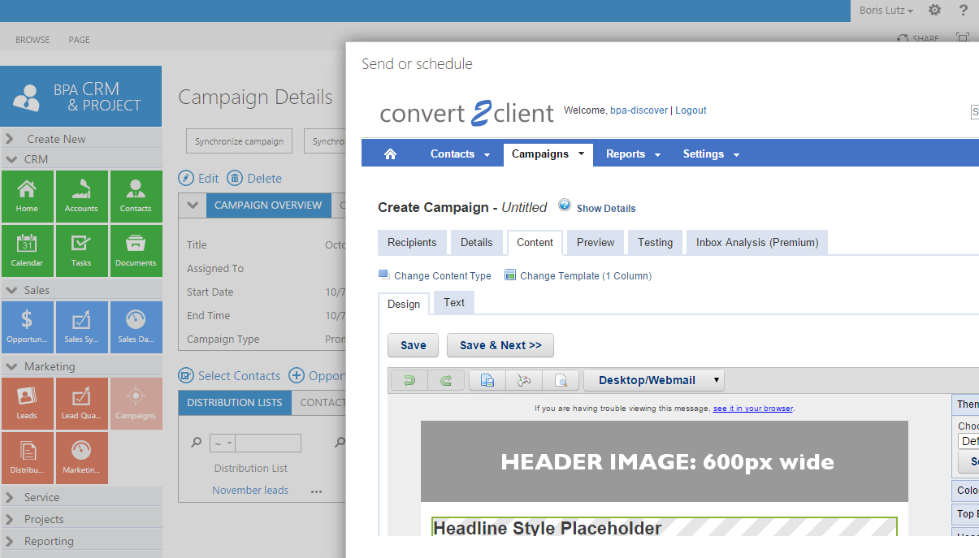The width and height of the screenshot is (979, 558).
Task: Switch to the Text editor tab
Action: click(454, 303)
